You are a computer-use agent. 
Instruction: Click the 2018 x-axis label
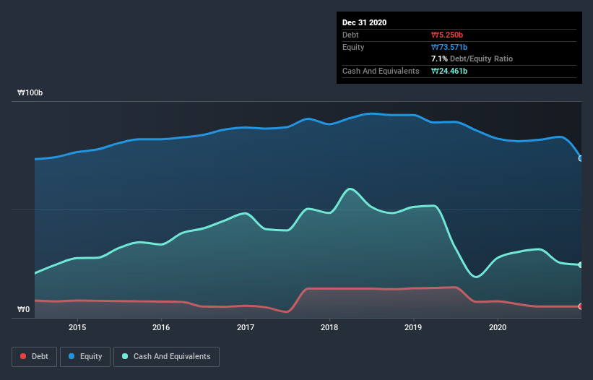(x=329, y=327)
